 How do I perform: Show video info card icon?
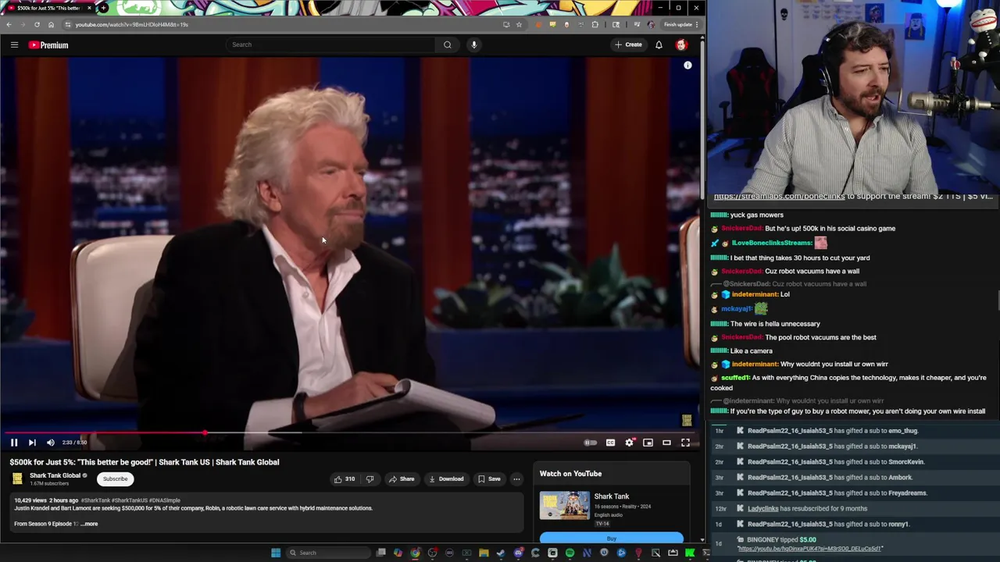pos(687,66)
